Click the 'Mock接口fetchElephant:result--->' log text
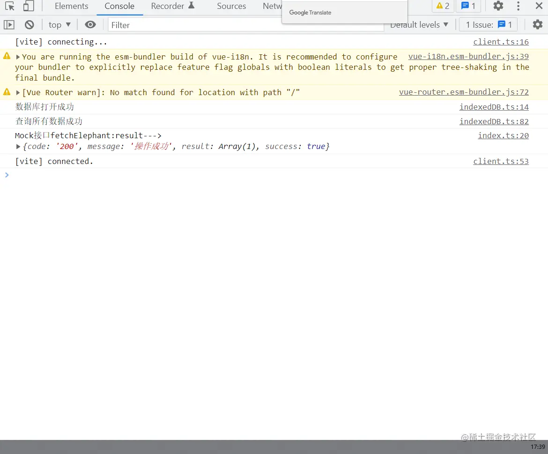548x454 pixels. [88, 135]
